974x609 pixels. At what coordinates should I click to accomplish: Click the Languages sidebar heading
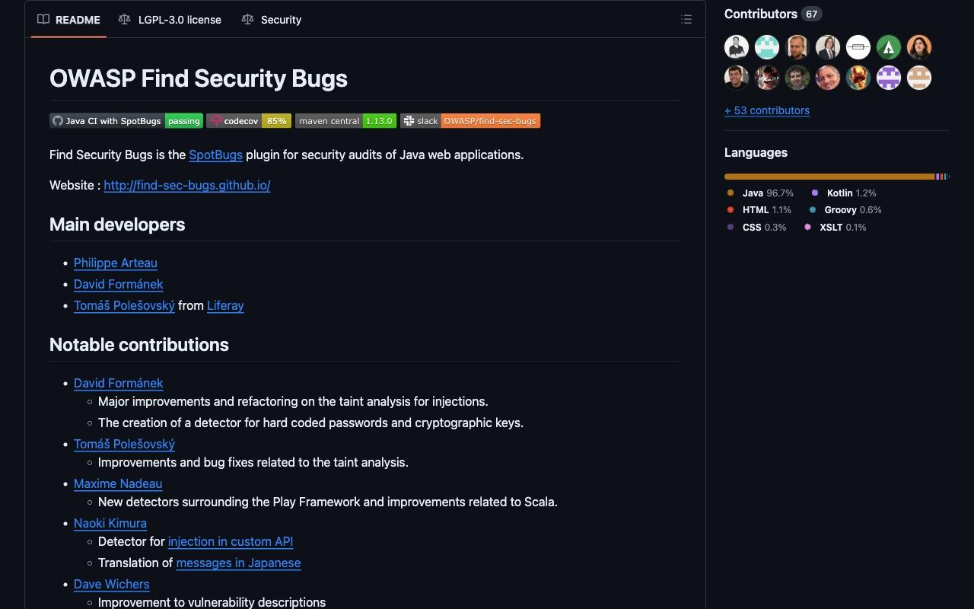click(x=756, y=152)
